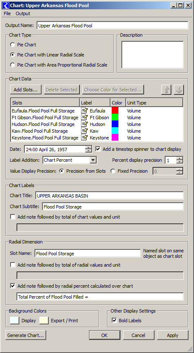Increase Percent display precision value

[180, 158]
